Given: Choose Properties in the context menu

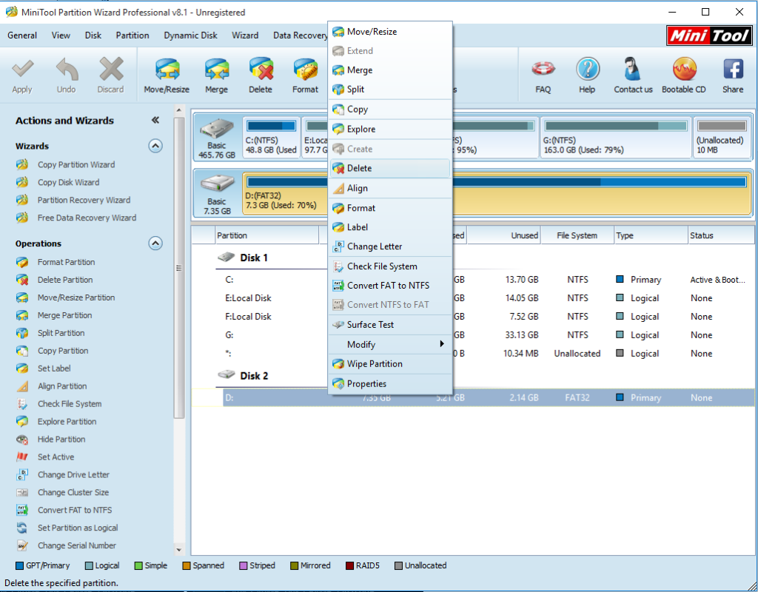Looking at the screenshot, I should coord(390,384).
